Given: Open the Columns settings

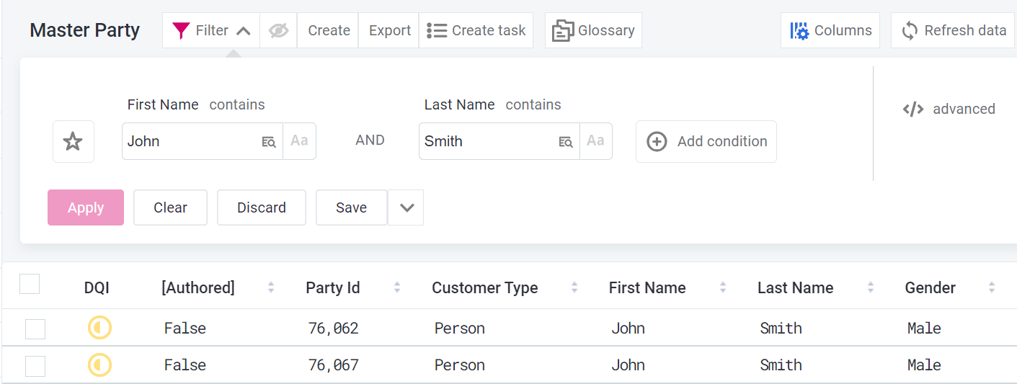Looking at the screenshot, I should pos(830,30).
